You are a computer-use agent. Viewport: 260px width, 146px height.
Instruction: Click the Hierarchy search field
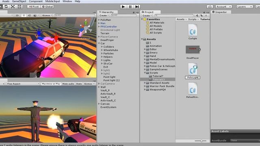123,15
